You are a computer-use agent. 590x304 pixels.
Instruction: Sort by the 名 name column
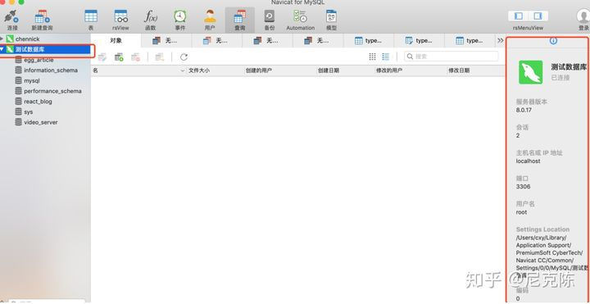[x=96, y=70]
